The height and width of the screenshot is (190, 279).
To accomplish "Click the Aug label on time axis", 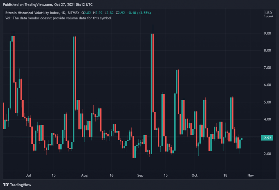I will [x=84, y=175].
